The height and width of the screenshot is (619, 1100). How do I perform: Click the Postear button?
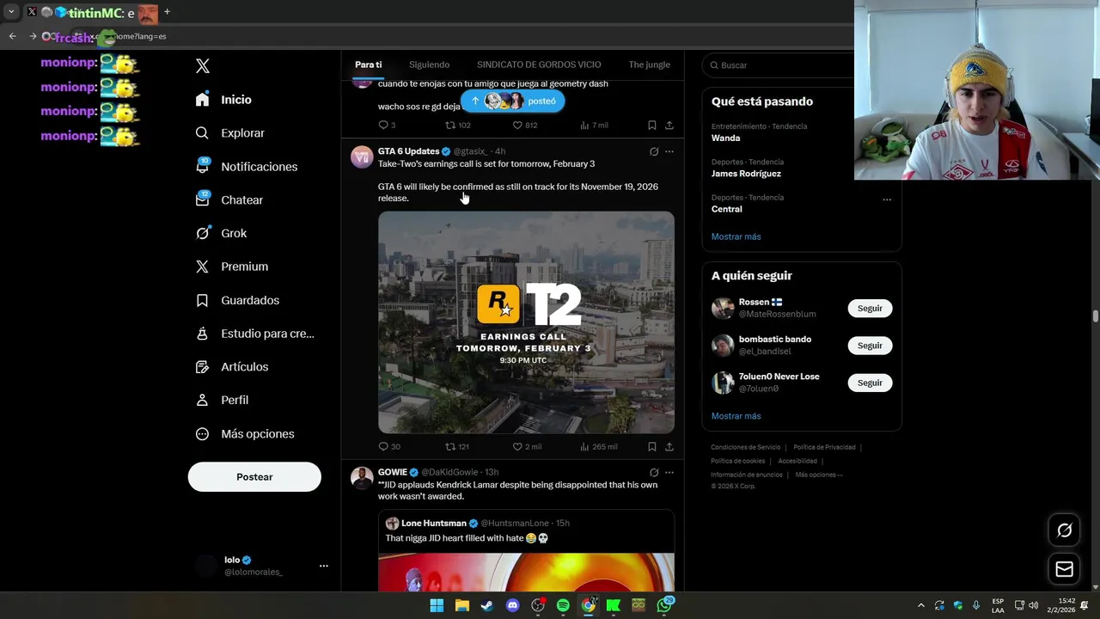254,477
